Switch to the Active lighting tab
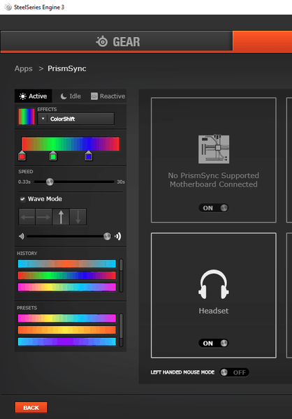This screenshot has height=419, width=292. click(34, 96)
